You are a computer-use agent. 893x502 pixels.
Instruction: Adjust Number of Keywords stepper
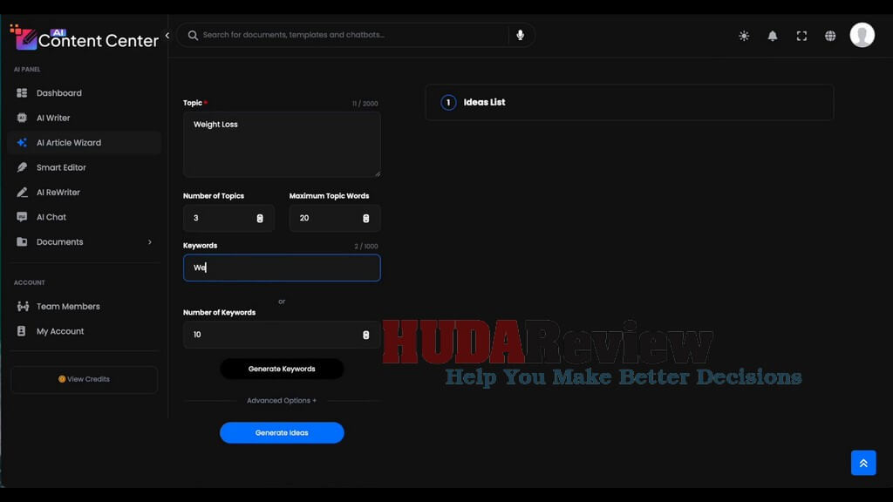(x=365, y=336)
